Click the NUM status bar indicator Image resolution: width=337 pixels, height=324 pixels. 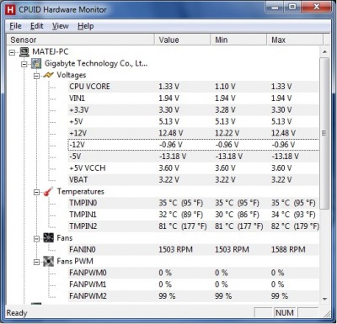[x=285, y=313]
